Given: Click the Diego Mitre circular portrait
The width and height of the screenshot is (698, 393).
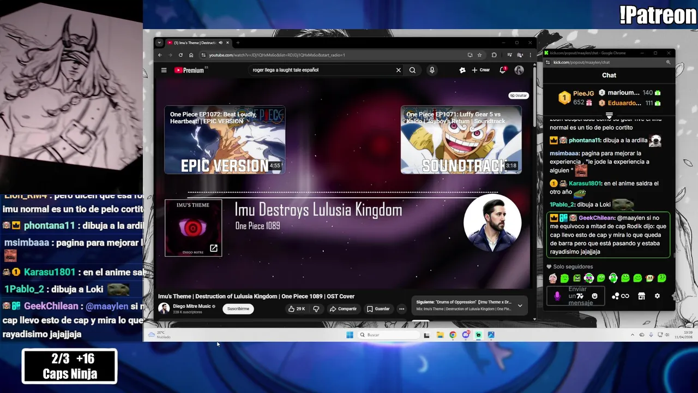Looking at the screenshot, I should [x=492, y=223].
